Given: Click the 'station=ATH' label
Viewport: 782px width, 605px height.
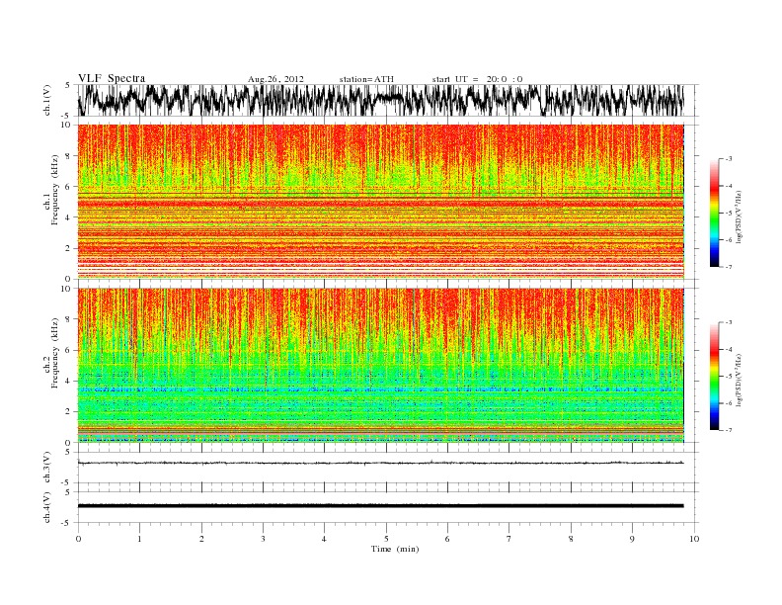Looking at the screenshot, I should tap(366, 79).
